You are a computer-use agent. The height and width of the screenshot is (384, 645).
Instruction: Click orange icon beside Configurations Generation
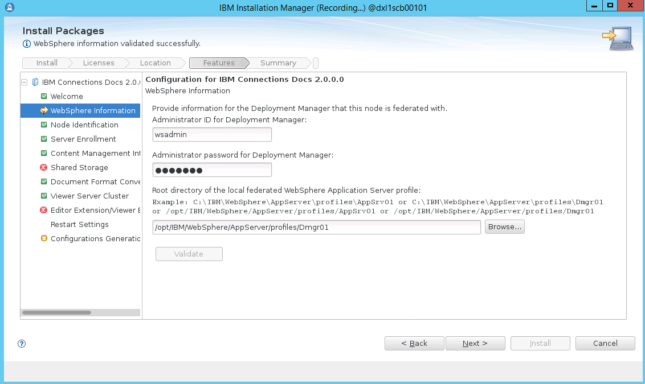[x=44, y=238]
